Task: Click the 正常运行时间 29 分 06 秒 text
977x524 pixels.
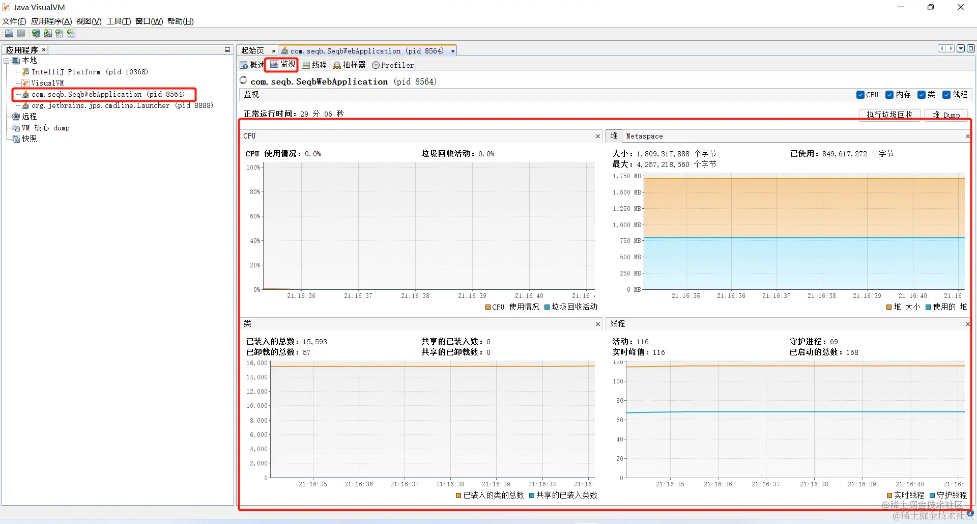Action: [294, 114]
